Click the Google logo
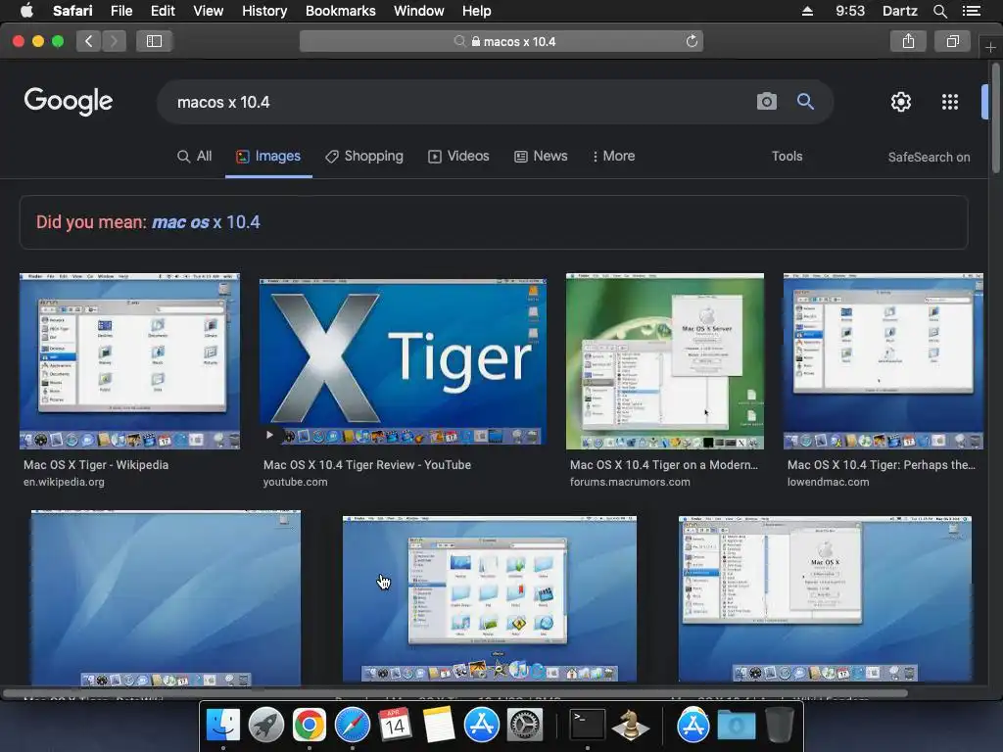The width and height of the screenshot is (1003, 752). tap(69, 101)
